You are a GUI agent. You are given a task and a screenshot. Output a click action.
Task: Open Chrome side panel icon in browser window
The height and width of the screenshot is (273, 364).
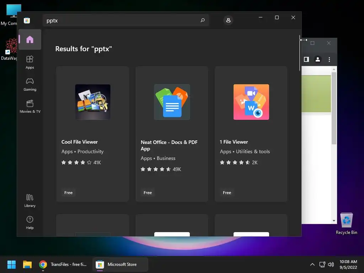point(306,59)
